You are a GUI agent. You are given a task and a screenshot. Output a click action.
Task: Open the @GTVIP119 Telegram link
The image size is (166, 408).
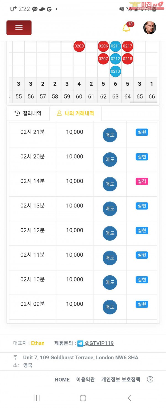[x=99, y=343]
